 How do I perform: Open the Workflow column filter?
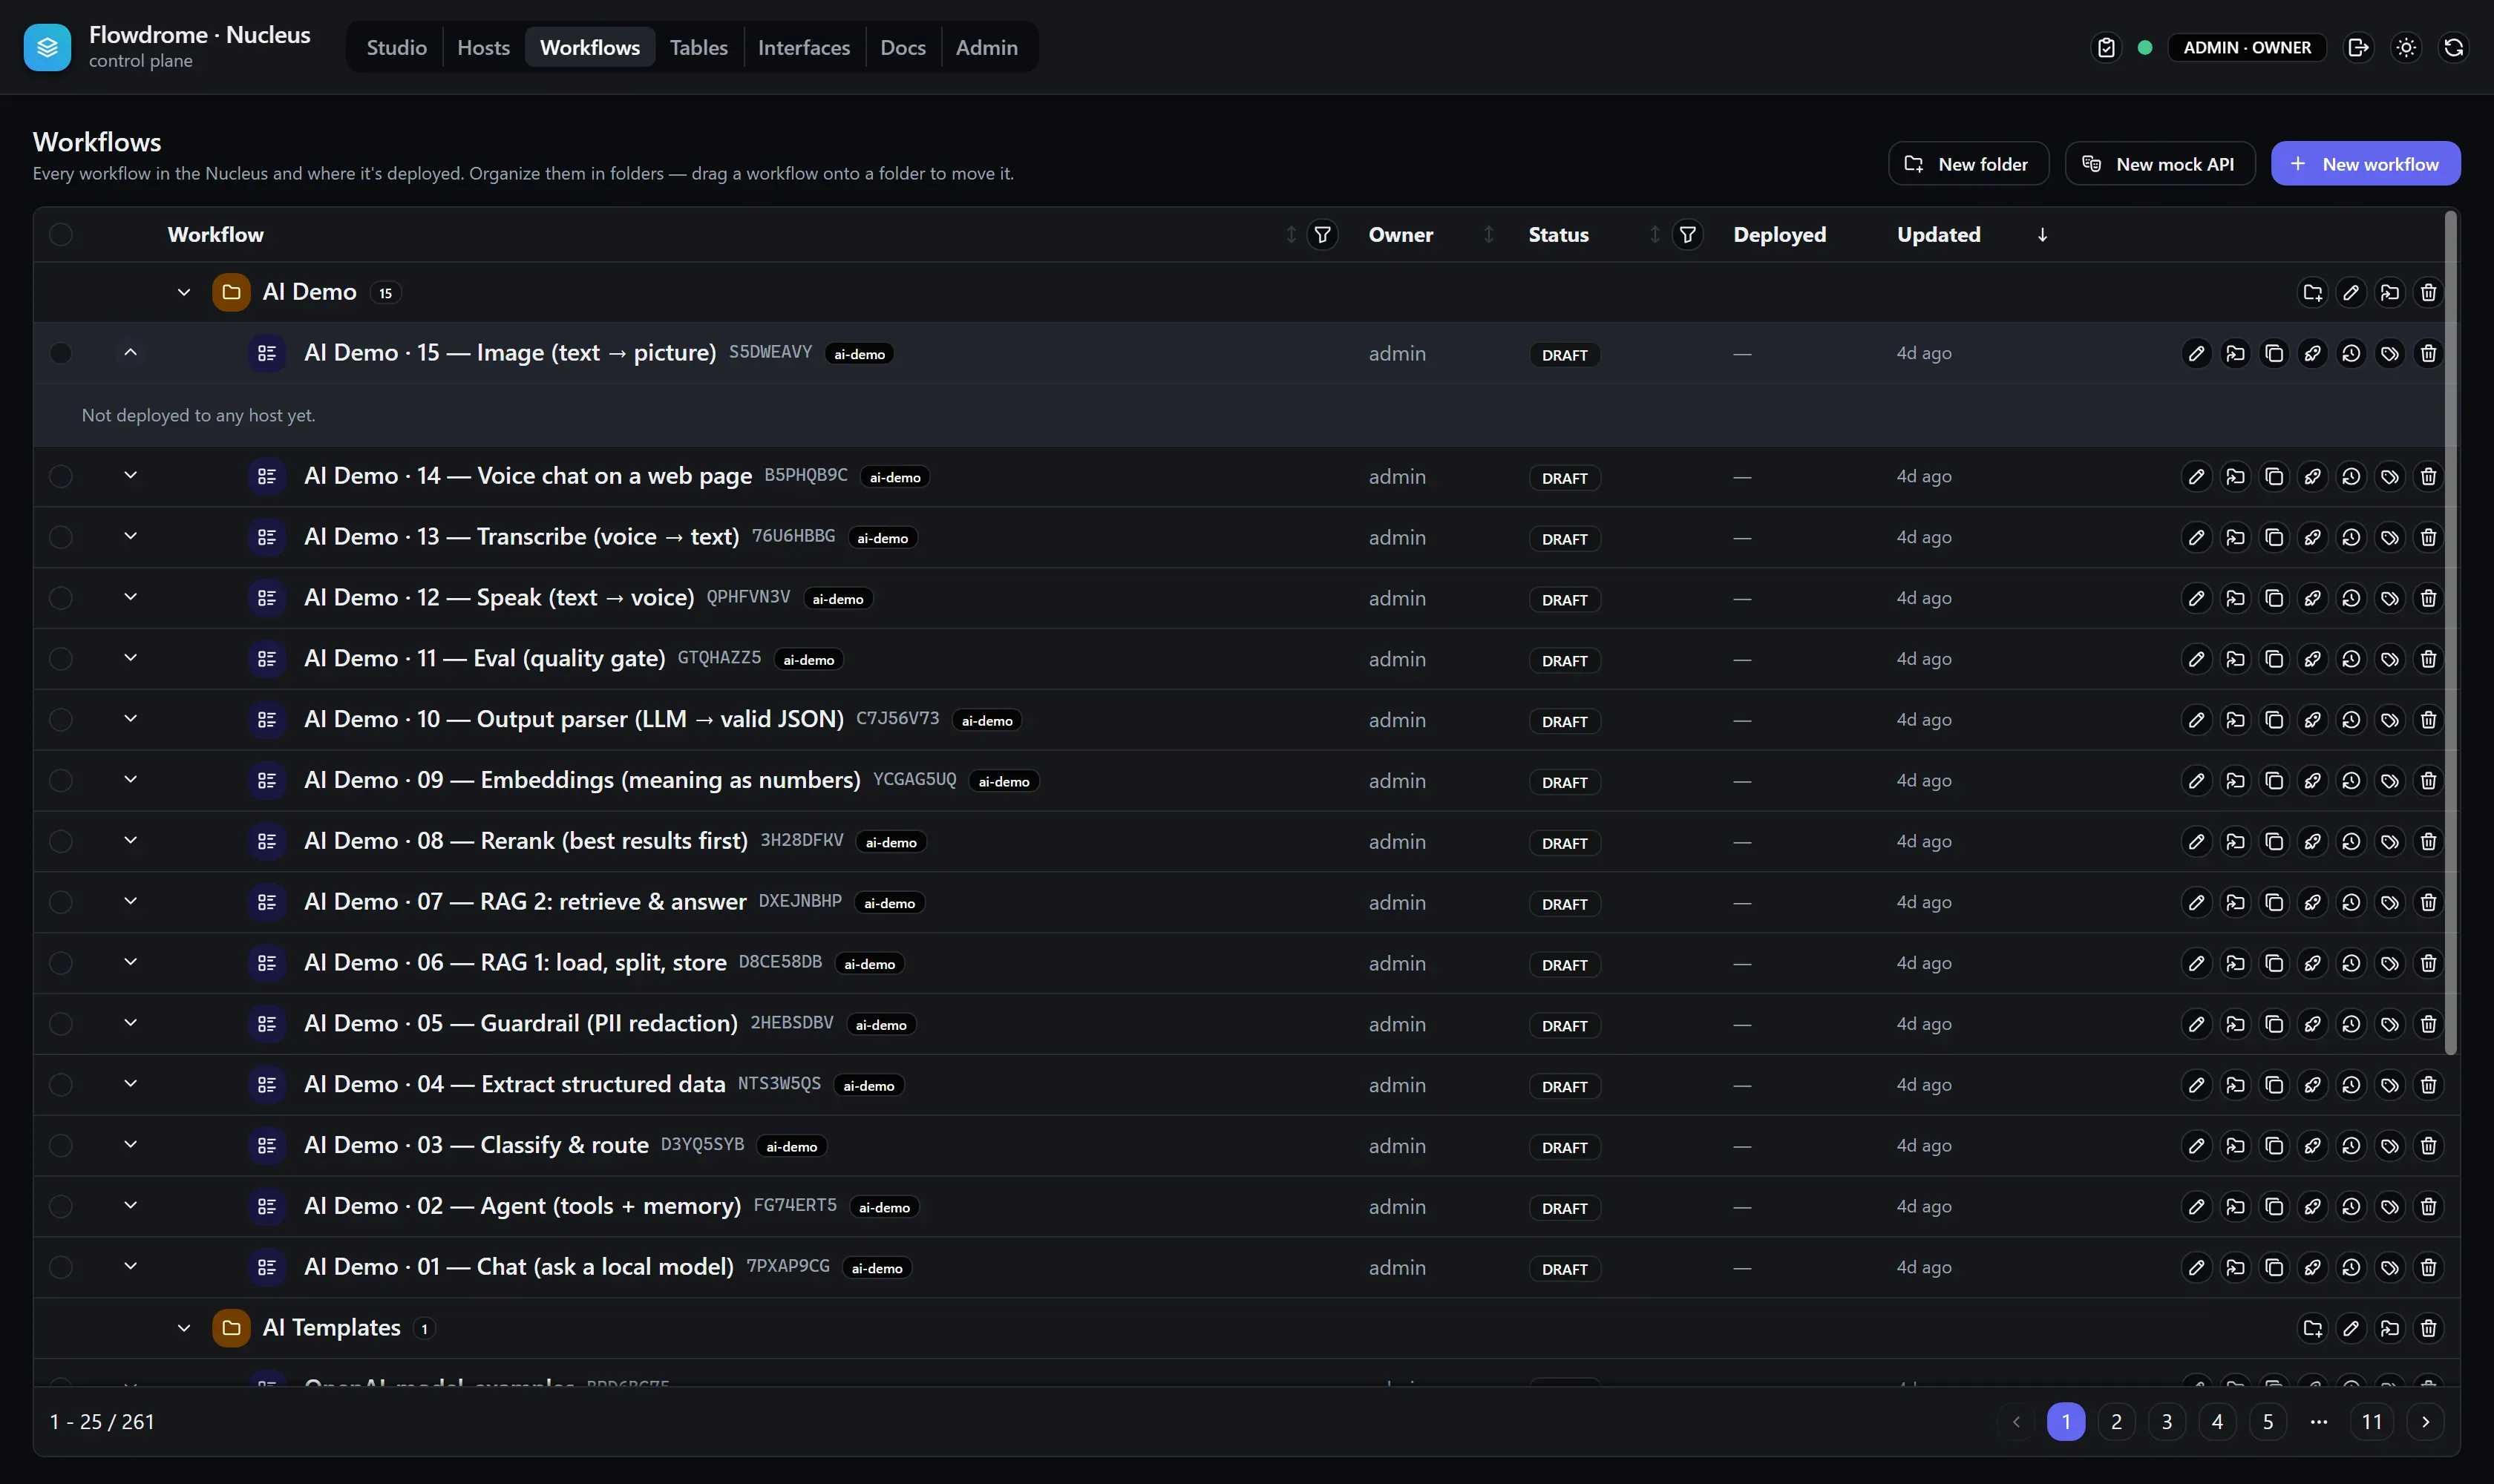(1321, 235)
